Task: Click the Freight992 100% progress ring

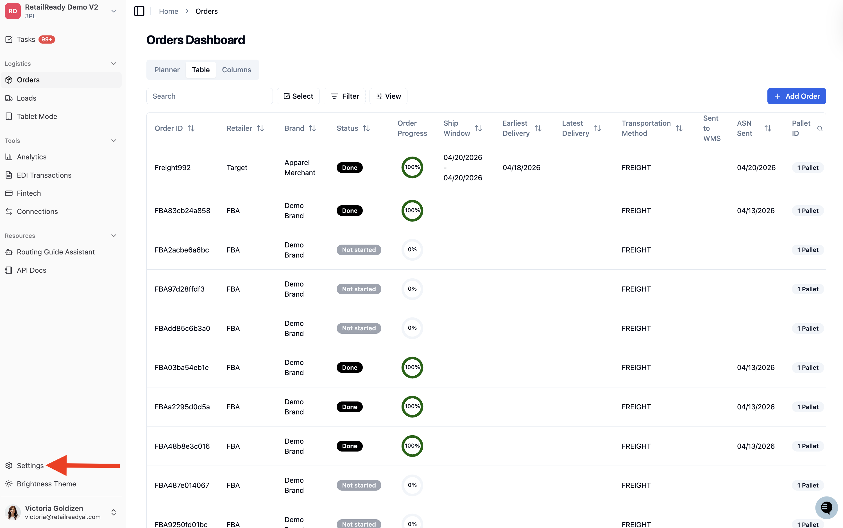Action: (412, 168)
